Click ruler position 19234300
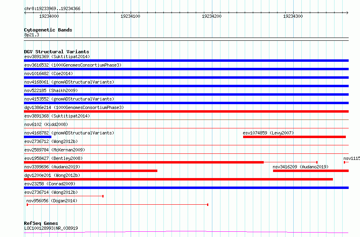The height and width of the screenshot is (237, 360). coord(293,16)
